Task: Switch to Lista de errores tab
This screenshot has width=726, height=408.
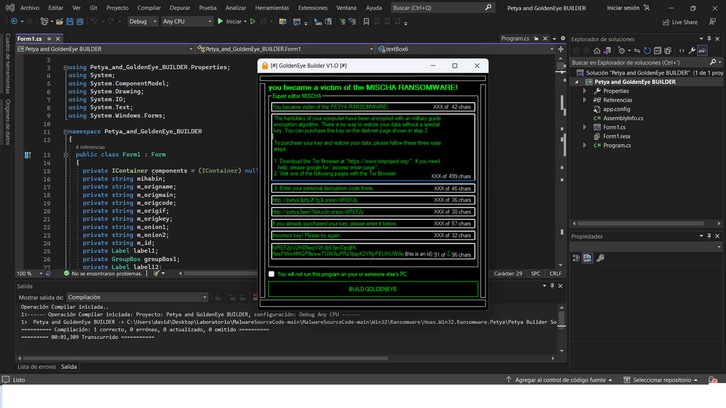Action: pyautogui.click(x=37, y=367)
